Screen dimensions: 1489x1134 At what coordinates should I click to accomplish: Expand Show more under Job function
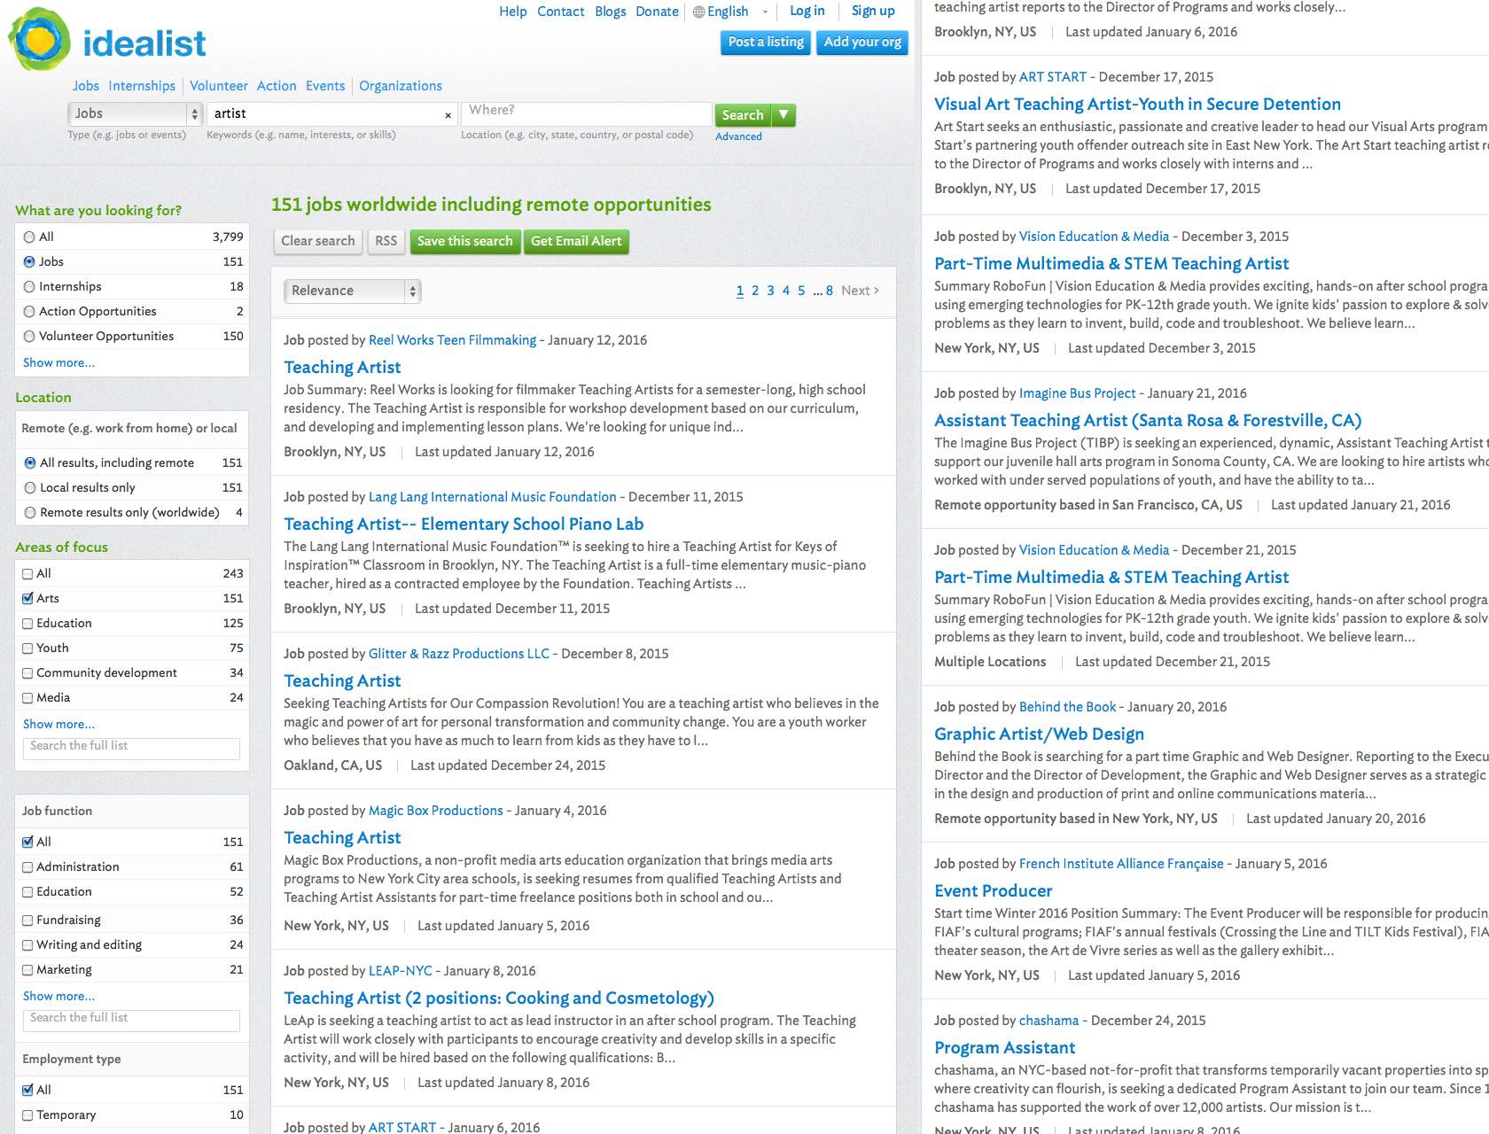pyautogui.click(x=58, y=996)
